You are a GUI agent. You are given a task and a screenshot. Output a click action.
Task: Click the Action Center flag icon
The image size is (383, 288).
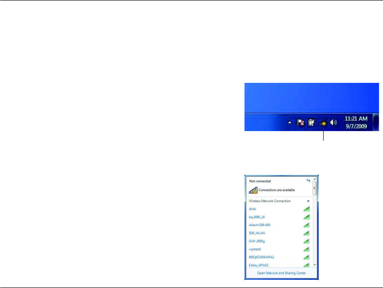pyautogui.click(x=301, y=123)
